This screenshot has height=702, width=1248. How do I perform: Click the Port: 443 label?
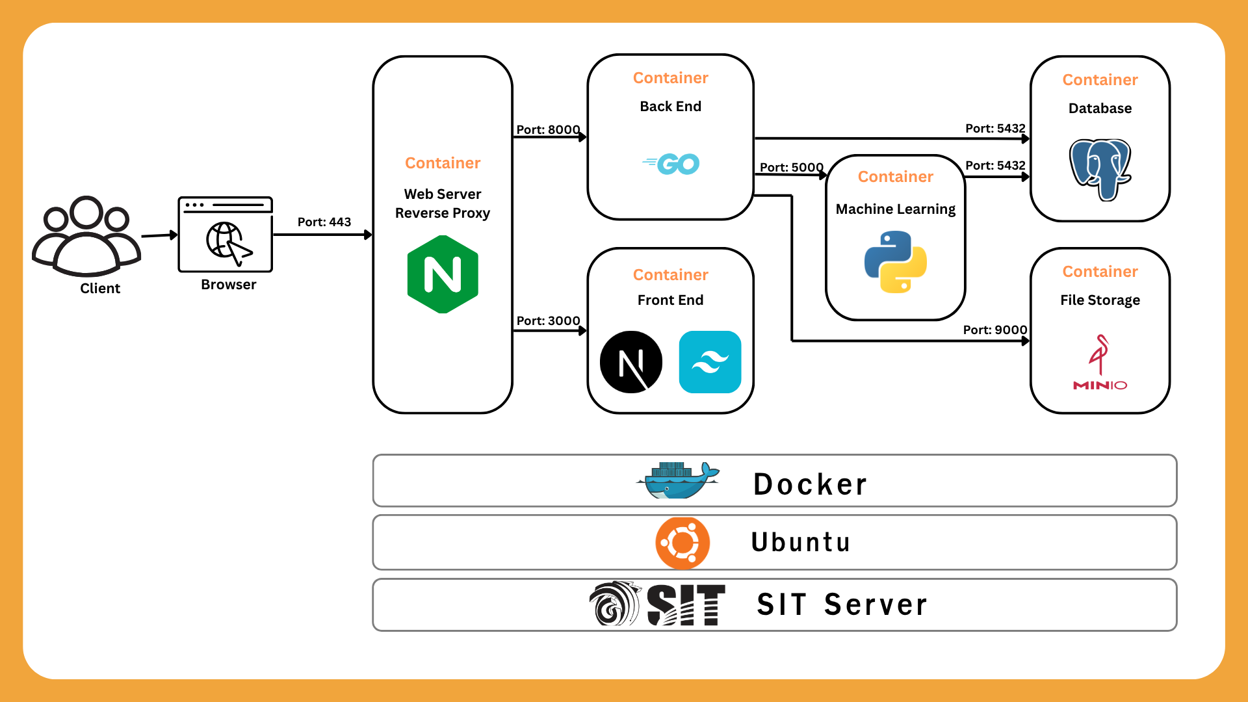point(324,222)
